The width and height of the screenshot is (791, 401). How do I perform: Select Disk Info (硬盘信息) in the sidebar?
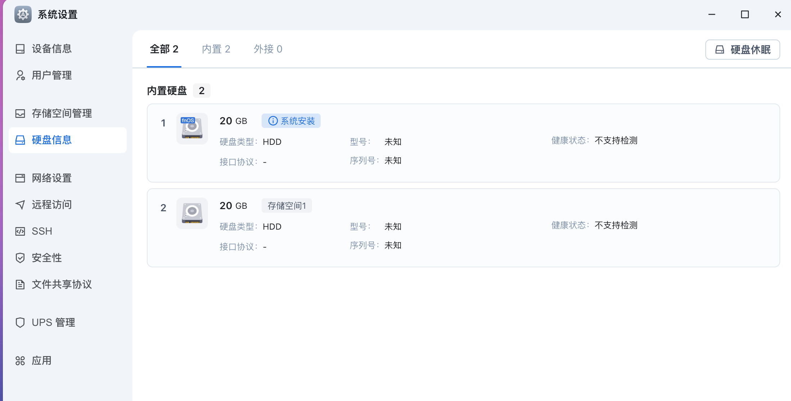pos(52,140)
